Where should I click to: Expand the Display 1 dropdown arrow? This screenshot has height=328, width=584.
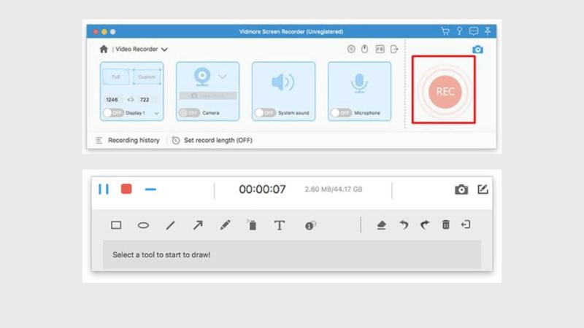click(x=156, y=113)
